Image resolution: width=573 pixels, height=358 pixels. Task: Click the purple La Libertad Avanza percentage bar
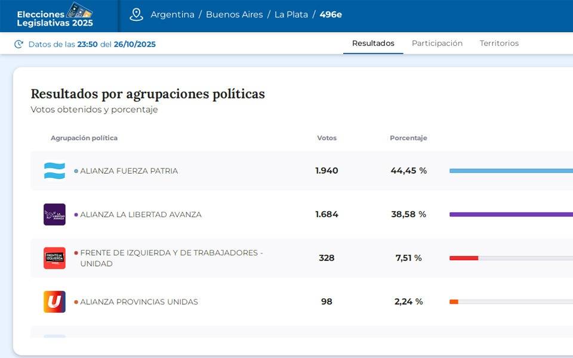[510, 214]
